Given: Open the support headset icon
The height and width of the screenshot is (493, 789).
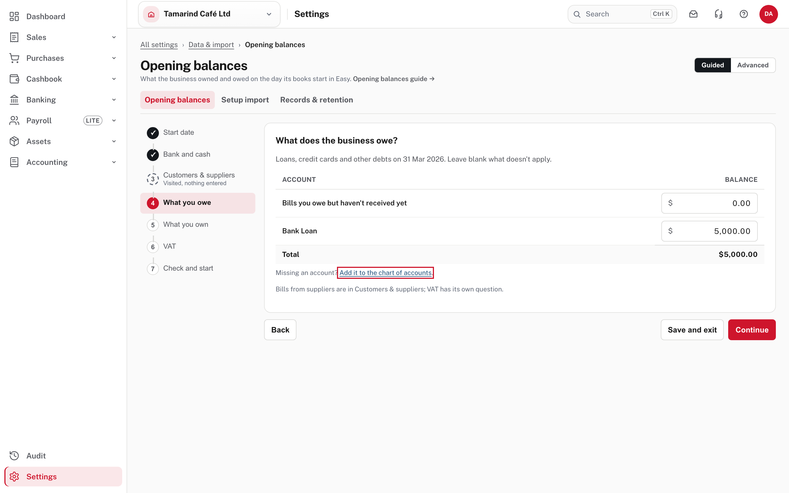Looking at the screenshot, I should coord(719,14).
